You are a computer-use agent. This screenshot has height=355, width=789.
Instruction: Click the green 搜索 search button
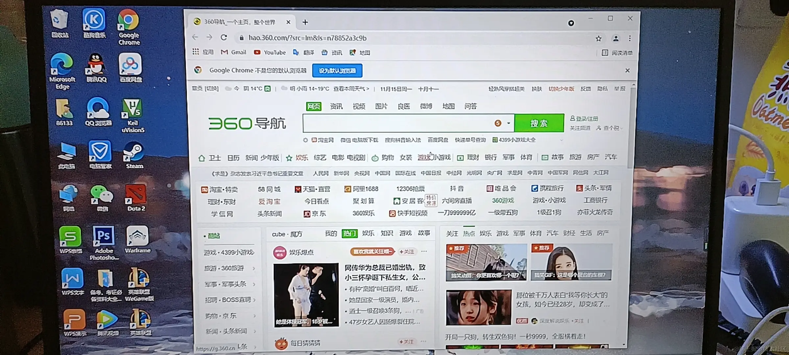pyautogui.click(x=539, y=123)
